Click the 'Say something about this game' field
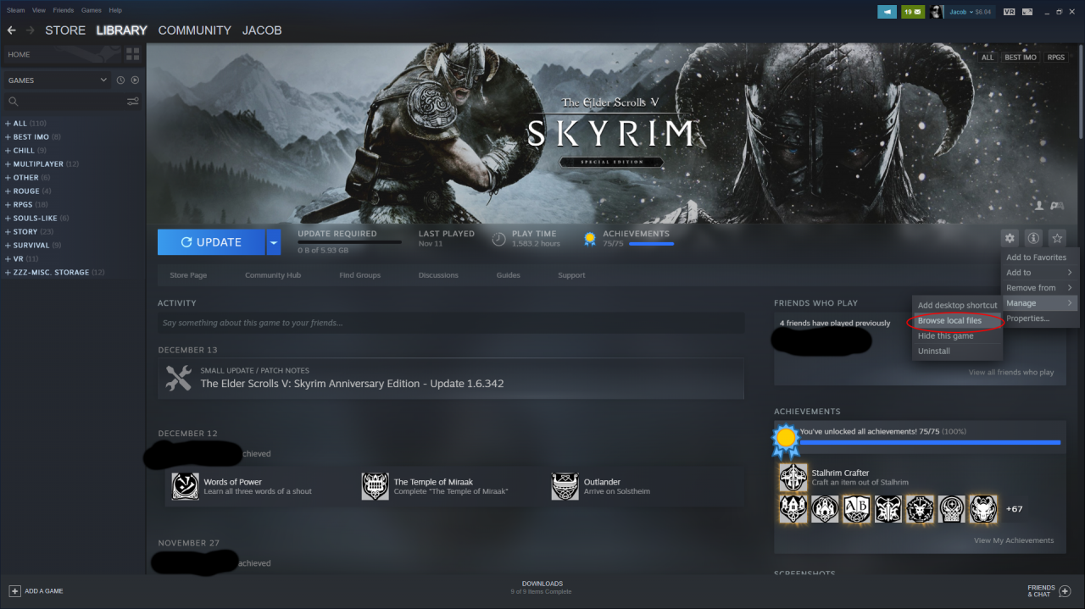1085x609 pixels. (x=451, y=323)
